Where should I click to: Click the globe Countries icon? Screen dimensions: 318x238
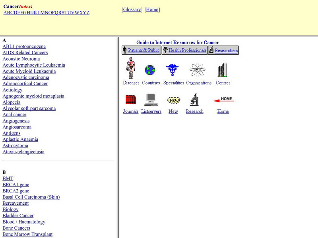coord(150,70)
